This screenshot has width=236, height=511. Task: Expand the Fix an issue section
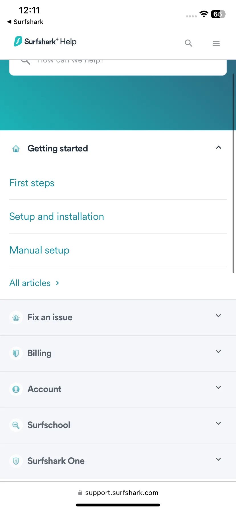(x=118, y=317)
